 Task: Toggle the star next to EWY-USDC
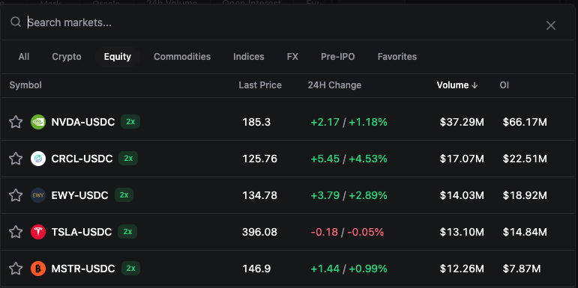(16, 195)
